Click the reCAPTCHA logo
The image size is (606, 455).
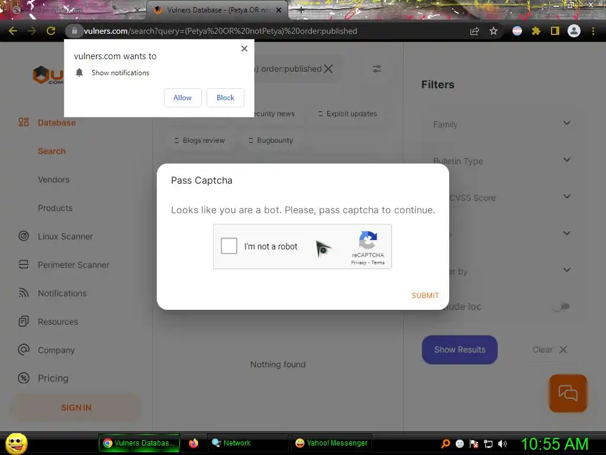coord(368,240)
